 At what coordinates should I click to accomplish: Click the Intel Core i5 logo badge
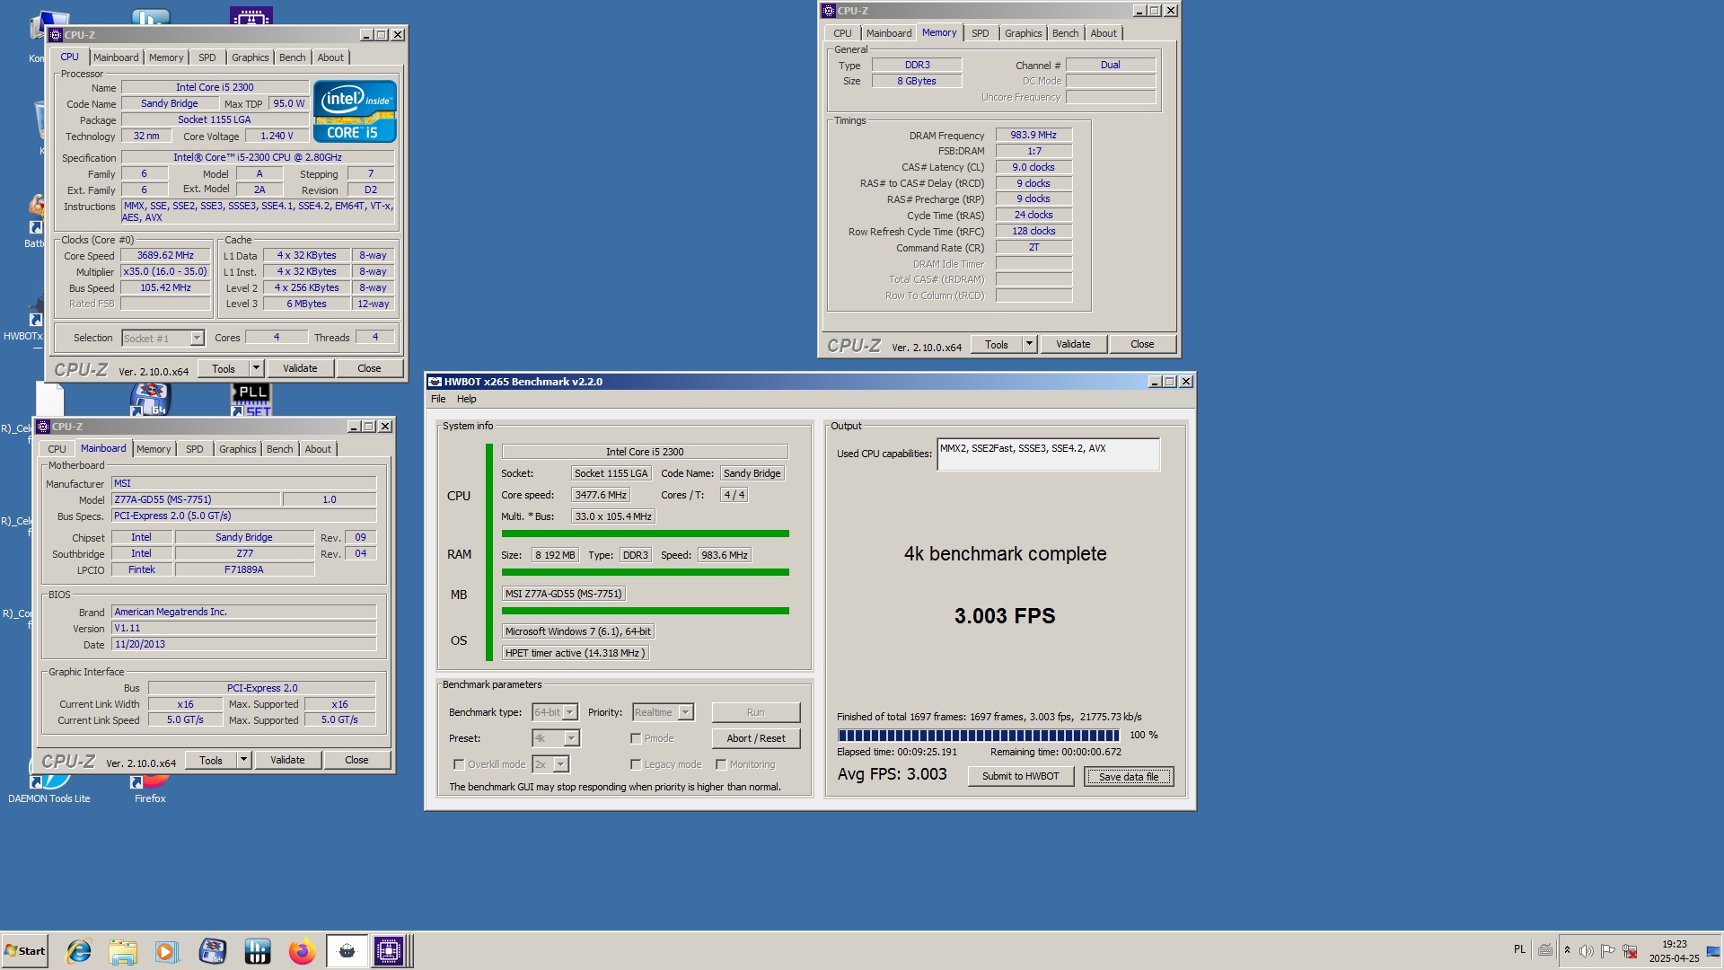pyautogui.click(x=355, y=111)
